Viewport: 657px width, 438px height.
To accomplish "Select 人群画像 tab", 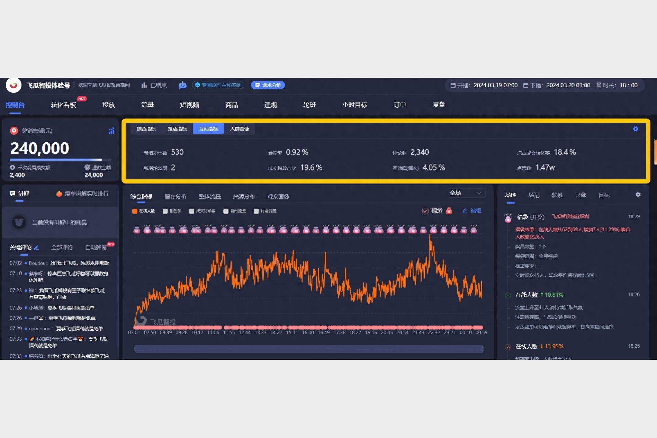I will click(240, 129).
